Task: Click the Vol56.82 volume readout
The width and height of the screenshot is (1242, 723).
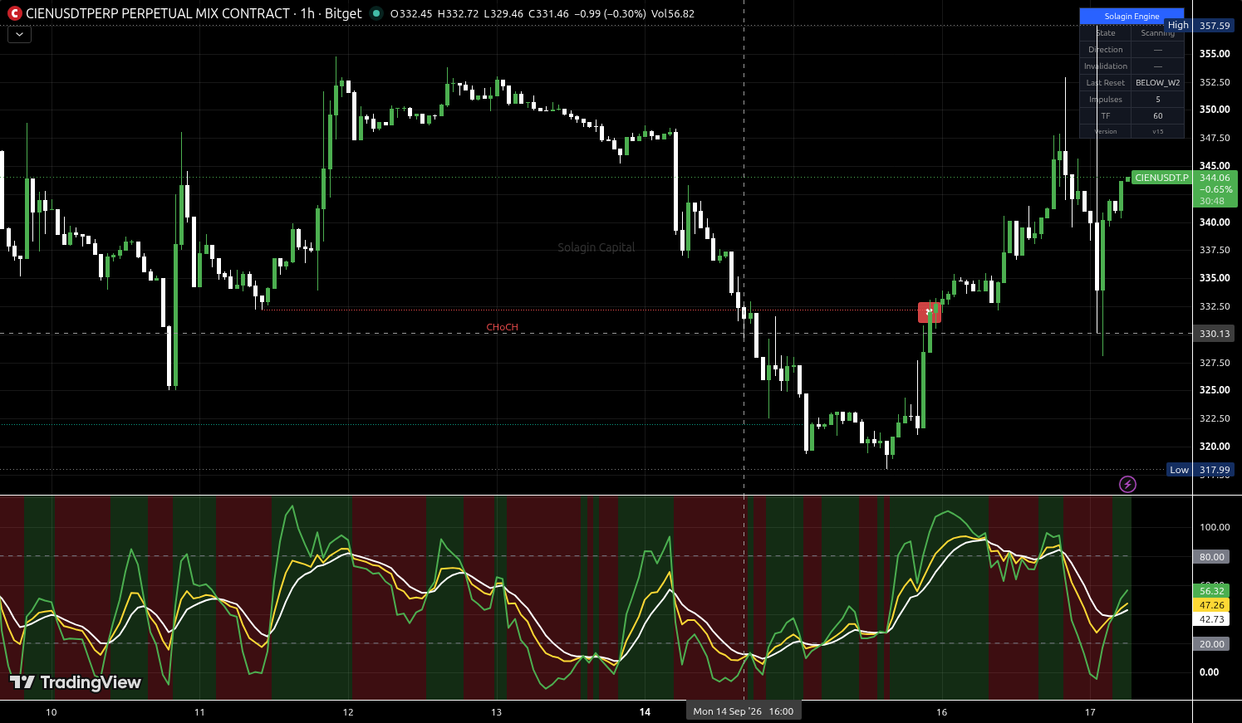Action: click(x=673, y=13)
